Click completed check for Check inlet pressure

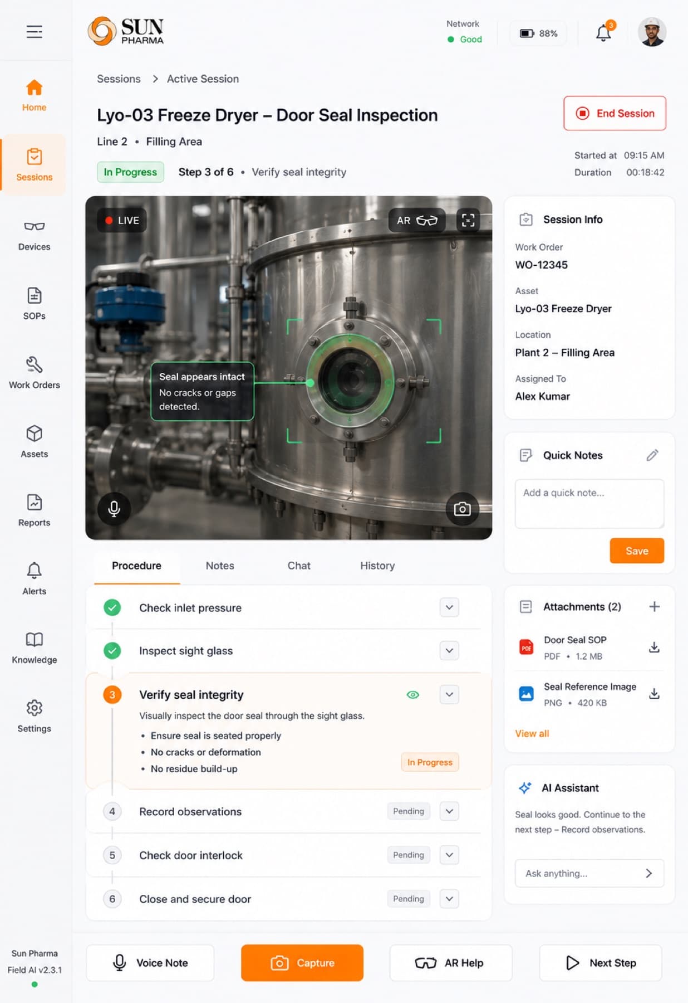pyautogui.click(x=112, y=607)
